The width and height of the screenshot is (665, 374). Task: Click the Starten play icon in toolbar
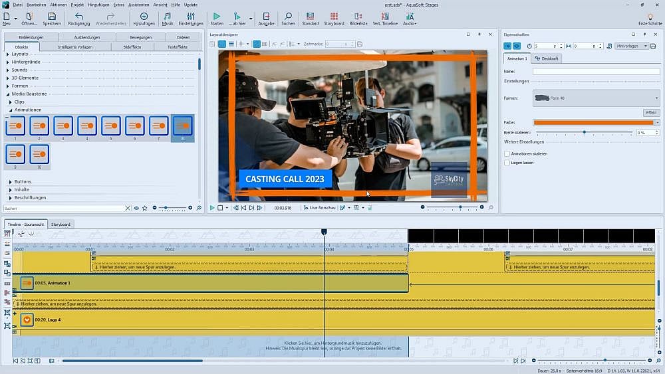point(217,17)
